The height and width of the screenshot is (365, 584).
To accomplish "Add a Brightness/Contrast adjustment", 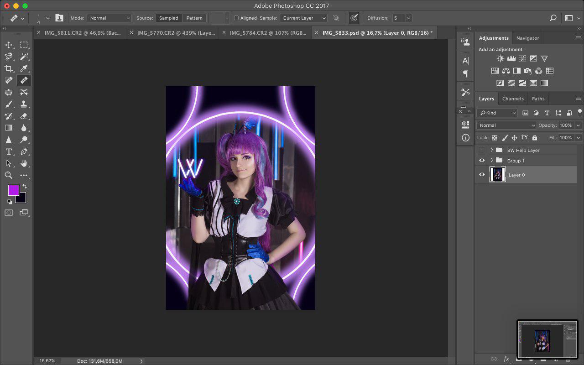I will 501,58.
